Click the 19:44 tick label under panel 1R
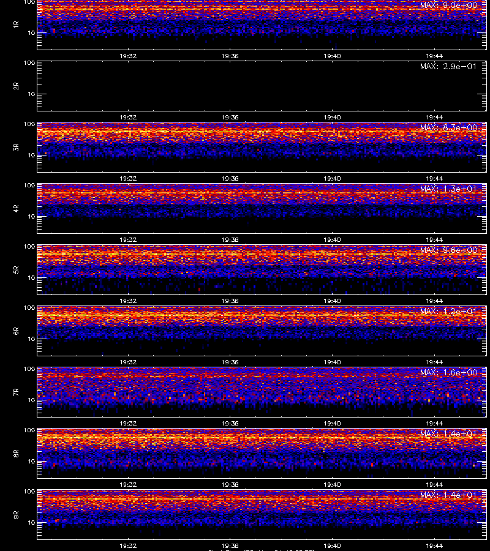The width and height of the screenshot is (490, 551). (x=434, y=56)
